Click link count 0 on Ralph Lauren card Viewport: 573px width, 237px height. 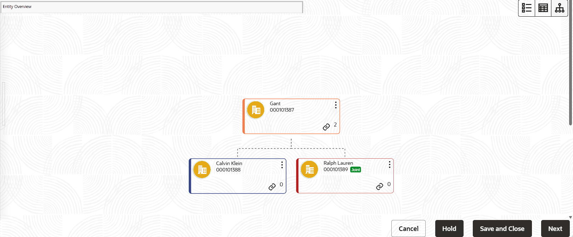pyautogui.click(x=389, y=184)
